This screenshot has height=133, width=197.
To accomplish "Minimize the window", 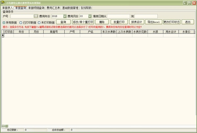I will [185, 3].
